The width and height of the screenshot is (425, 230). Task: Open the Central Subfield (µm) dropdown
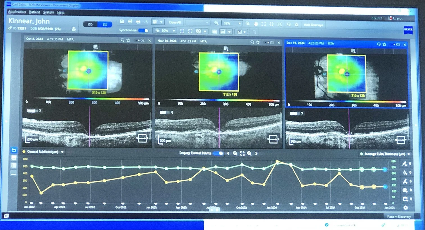point(43,152)
